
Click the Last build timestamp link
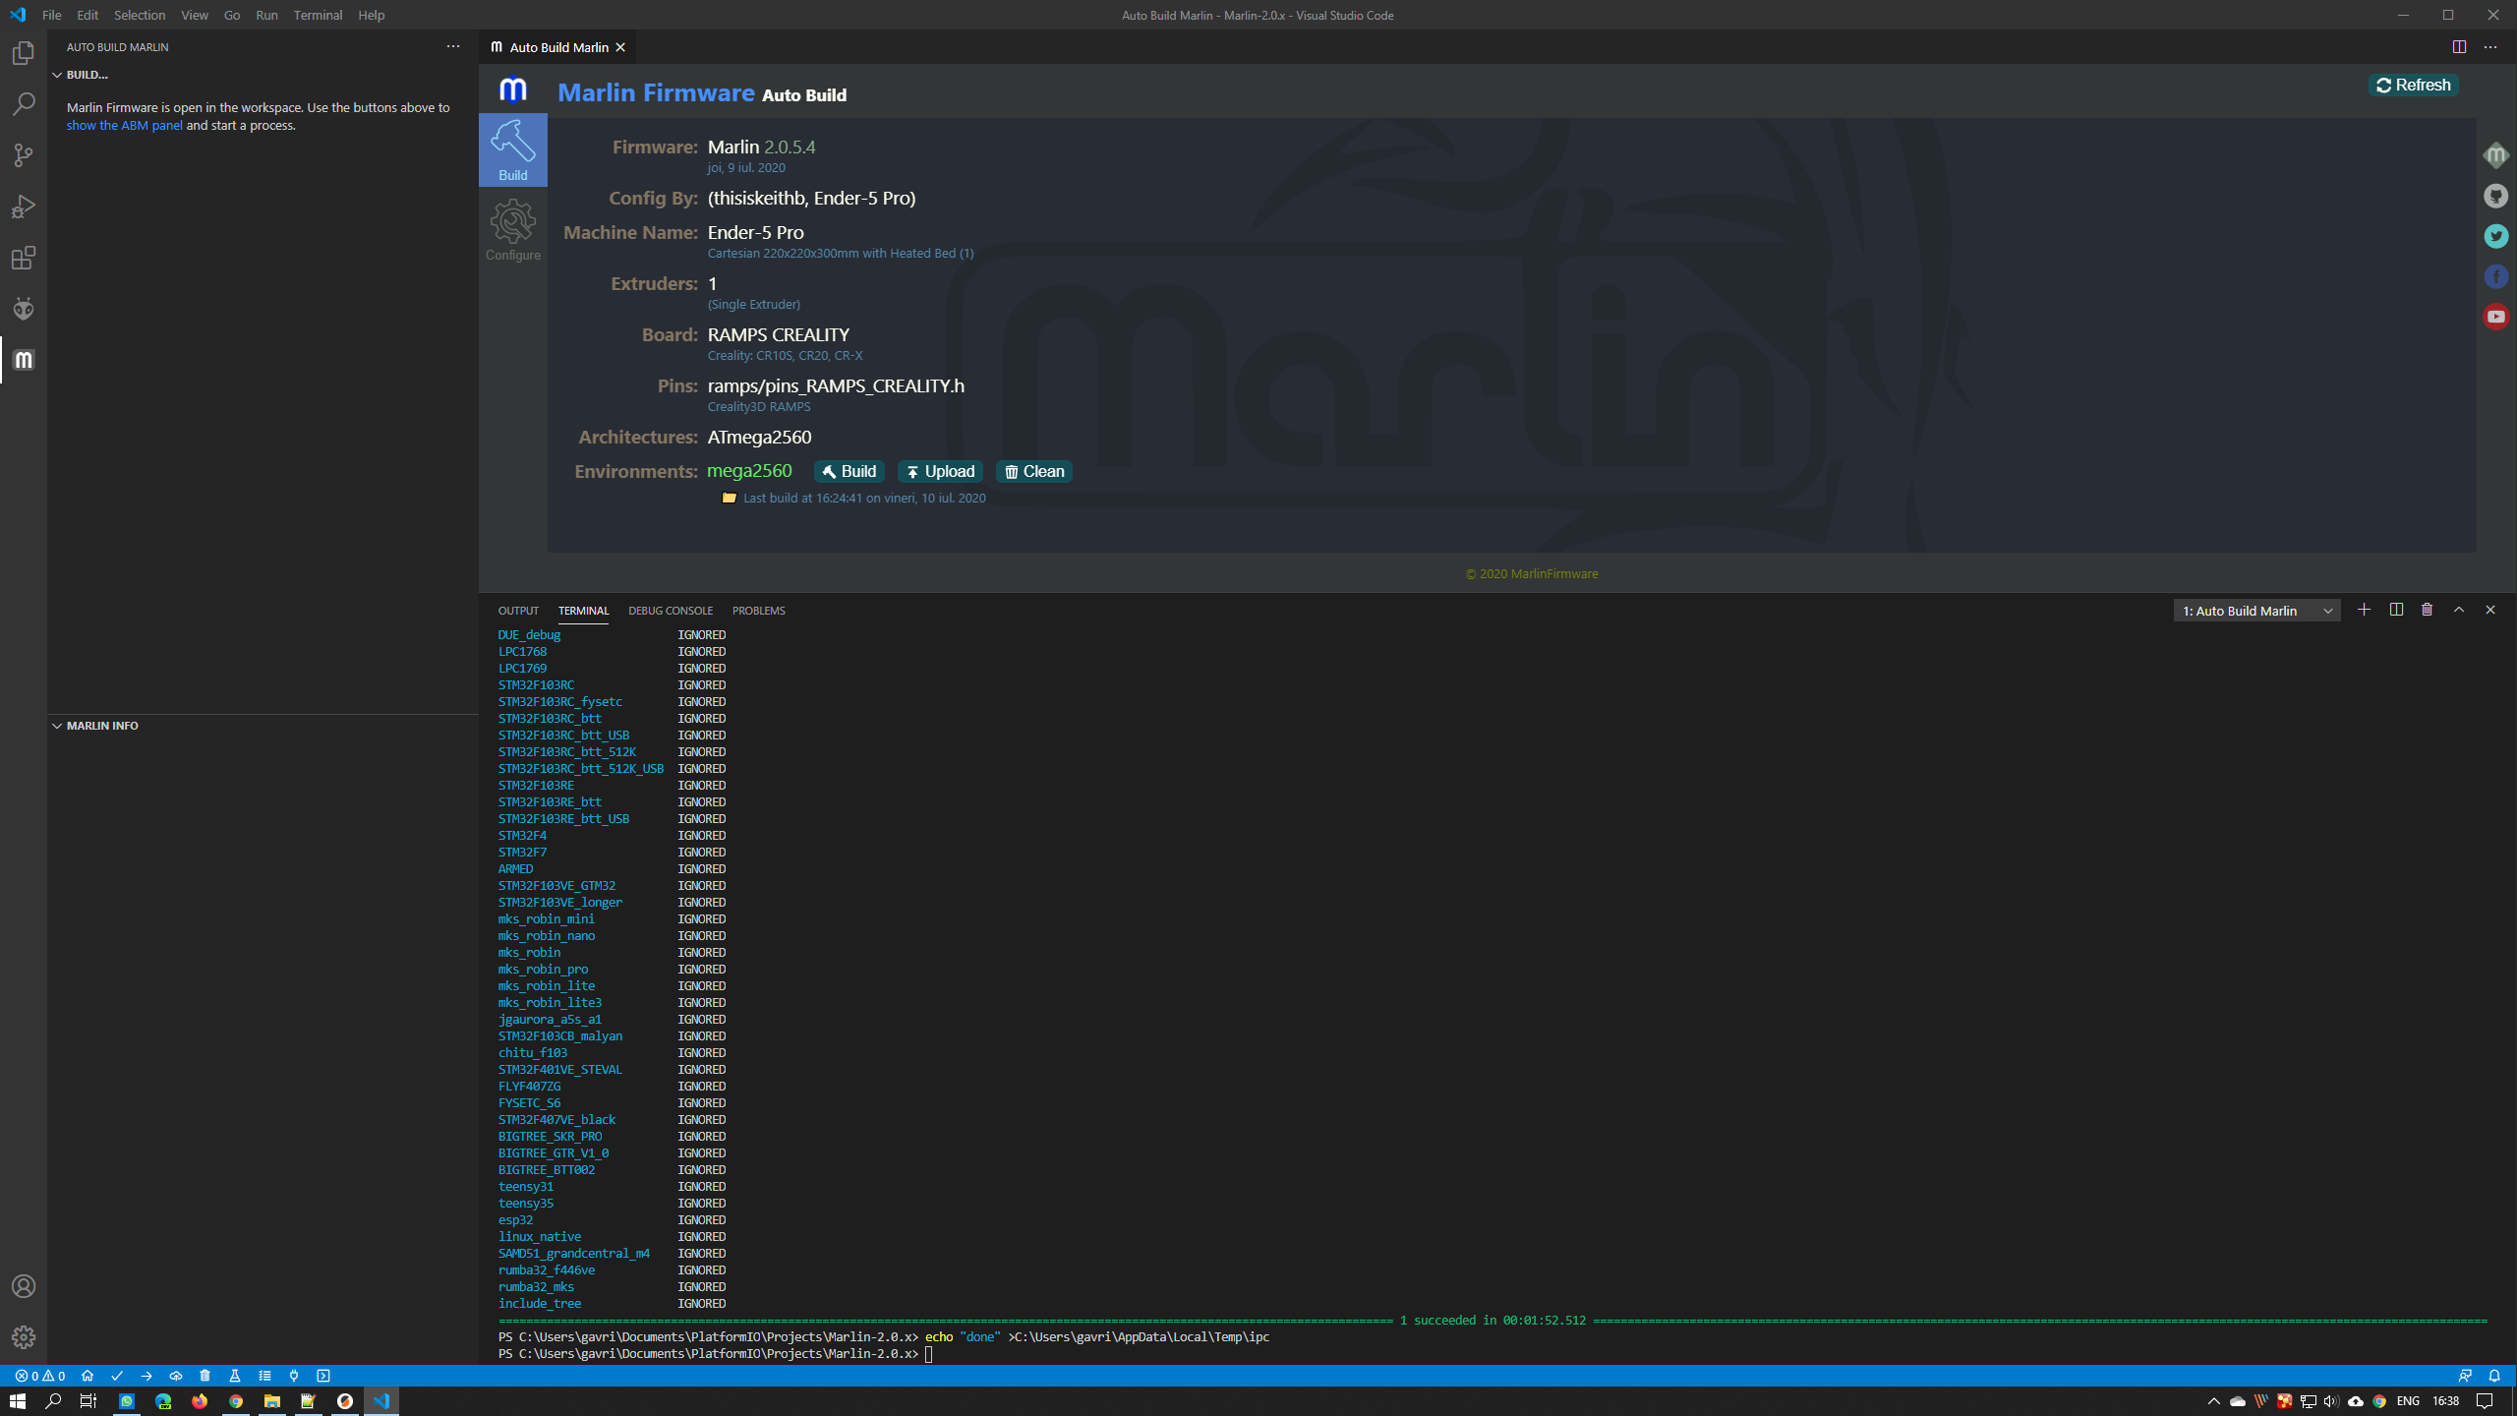coord(864,498)
